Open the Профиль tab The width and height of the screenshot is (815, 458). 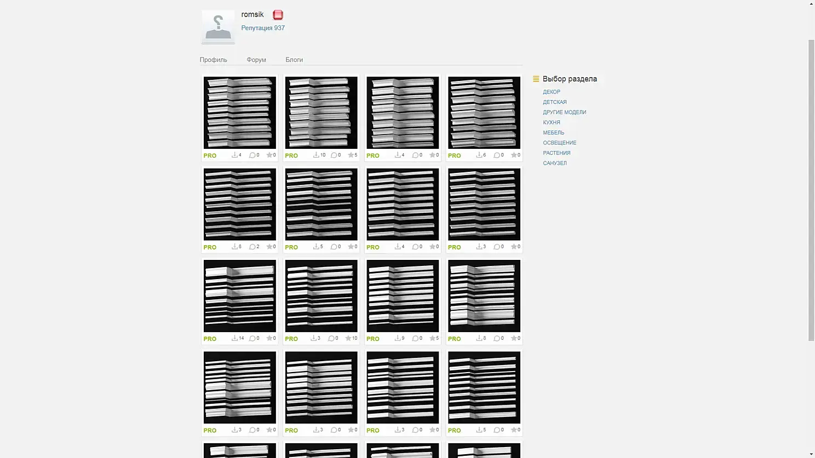pos(213,60)
